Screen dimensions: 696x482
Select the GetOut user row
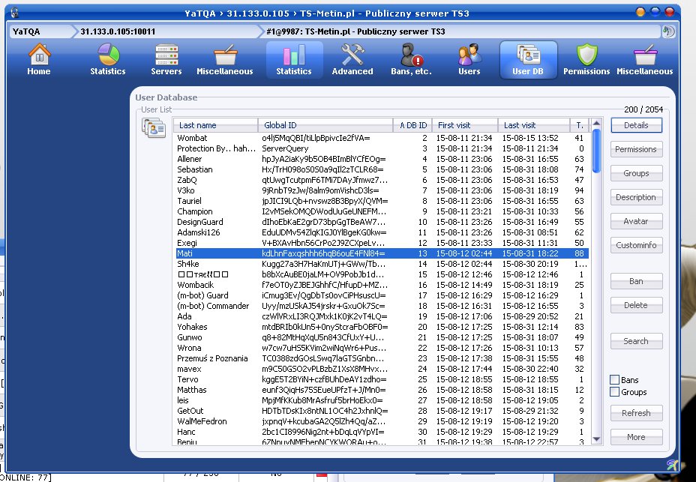(x=382, y=411)
